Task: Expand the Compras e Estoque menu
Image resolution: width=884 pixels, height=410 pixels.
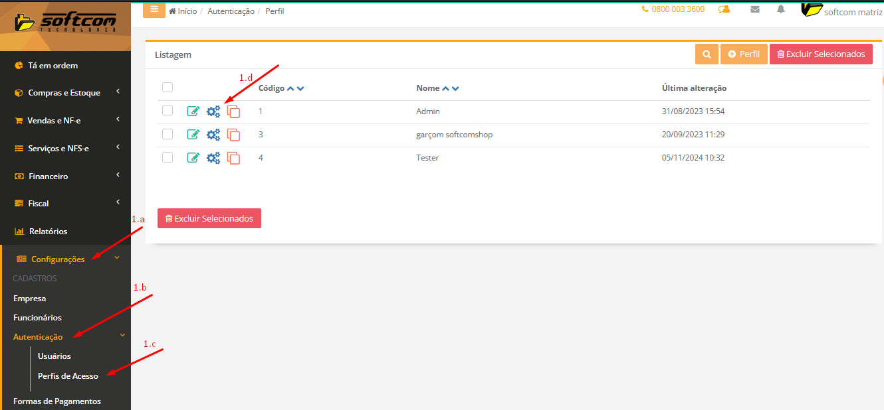Action: tap(64, 93)
